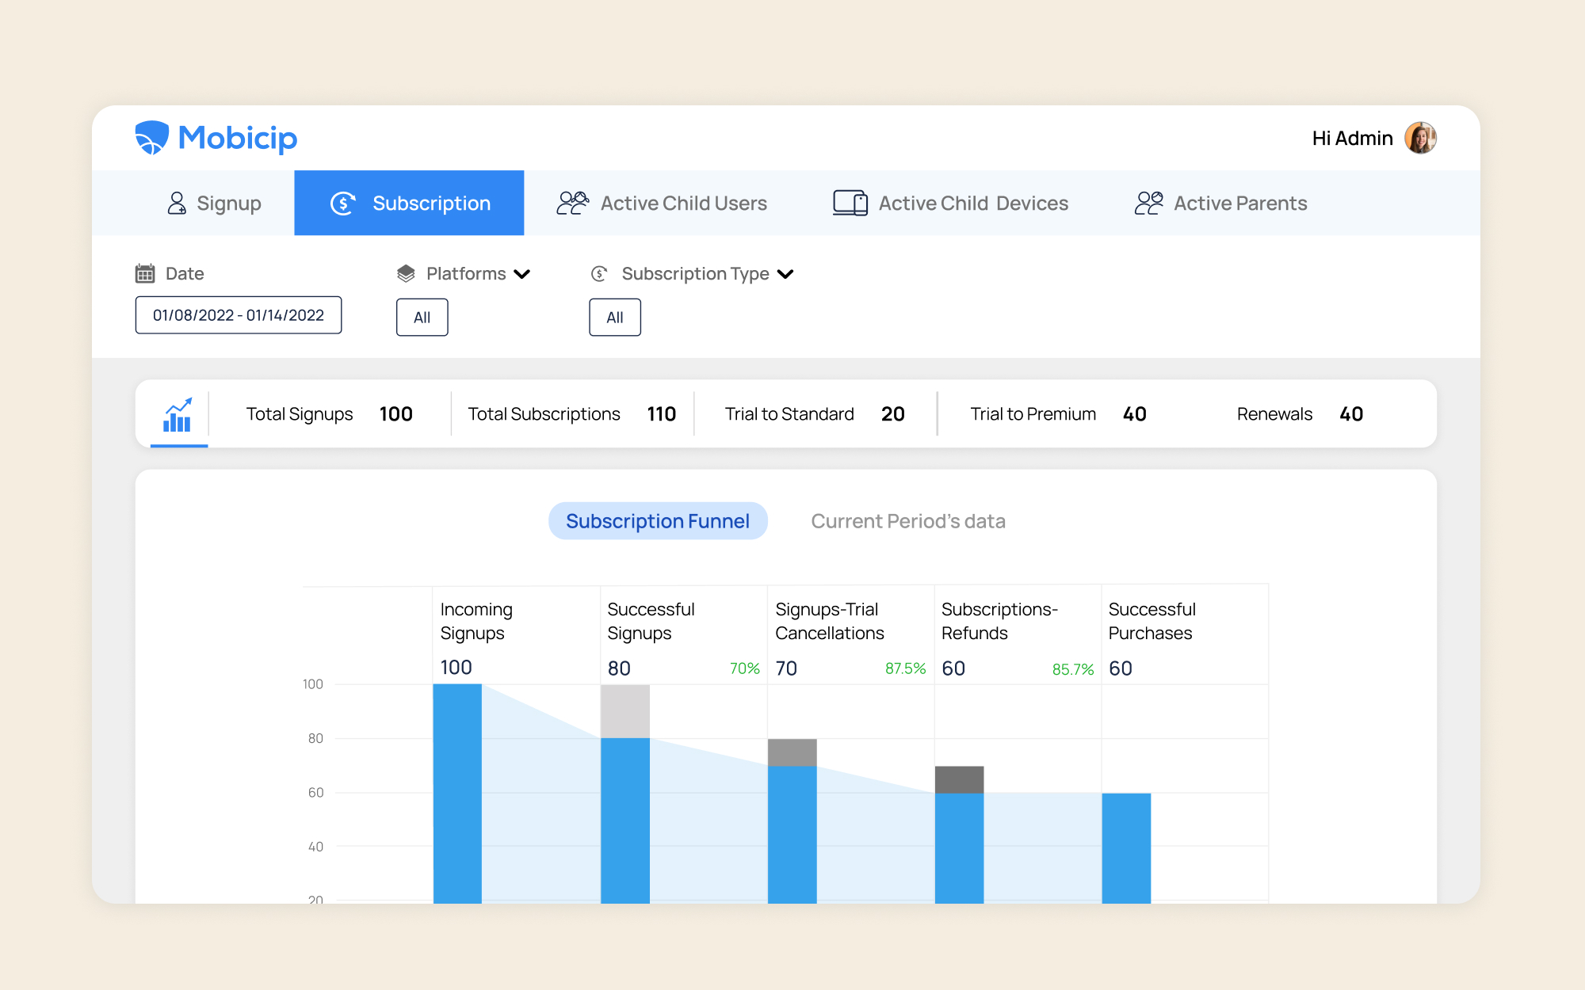Switch to the Subscription tab
The height and width of the screenshot is (990, 1585).
tap(409, 203)
